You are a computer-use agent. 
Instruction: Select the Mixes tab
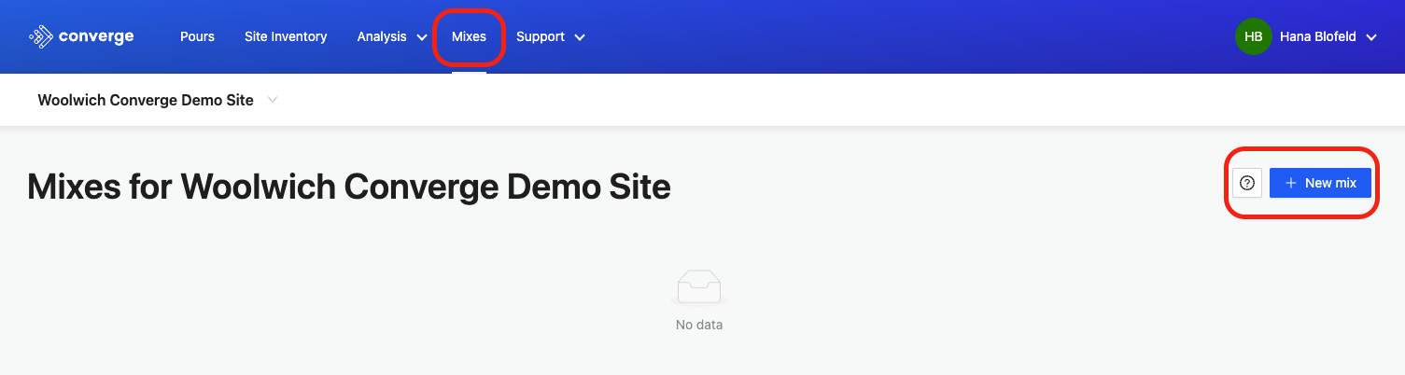469,37
